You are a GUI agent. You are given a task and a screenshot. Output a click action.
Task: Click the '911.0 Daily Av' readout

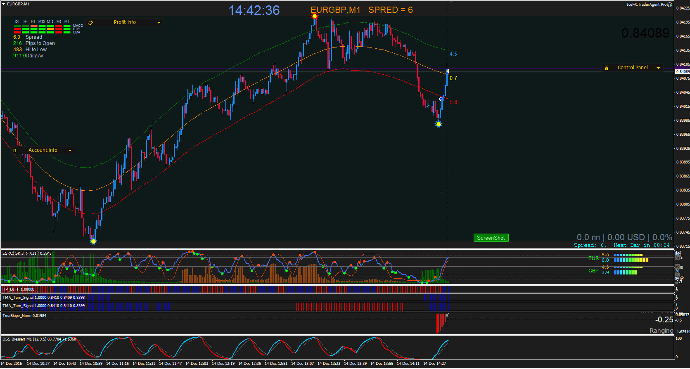point(28,56)
